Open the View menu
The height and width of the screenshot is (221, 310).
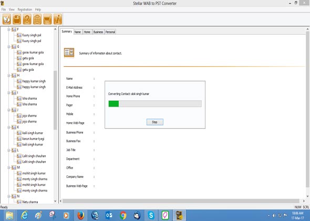[x=12, y=9]
